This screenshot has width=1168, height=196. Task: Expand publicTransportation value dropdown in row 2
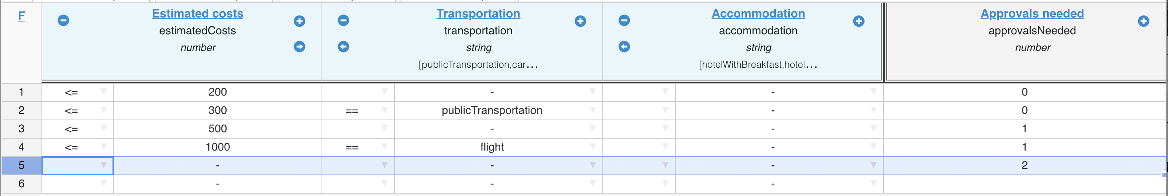[x=592, y=110]
